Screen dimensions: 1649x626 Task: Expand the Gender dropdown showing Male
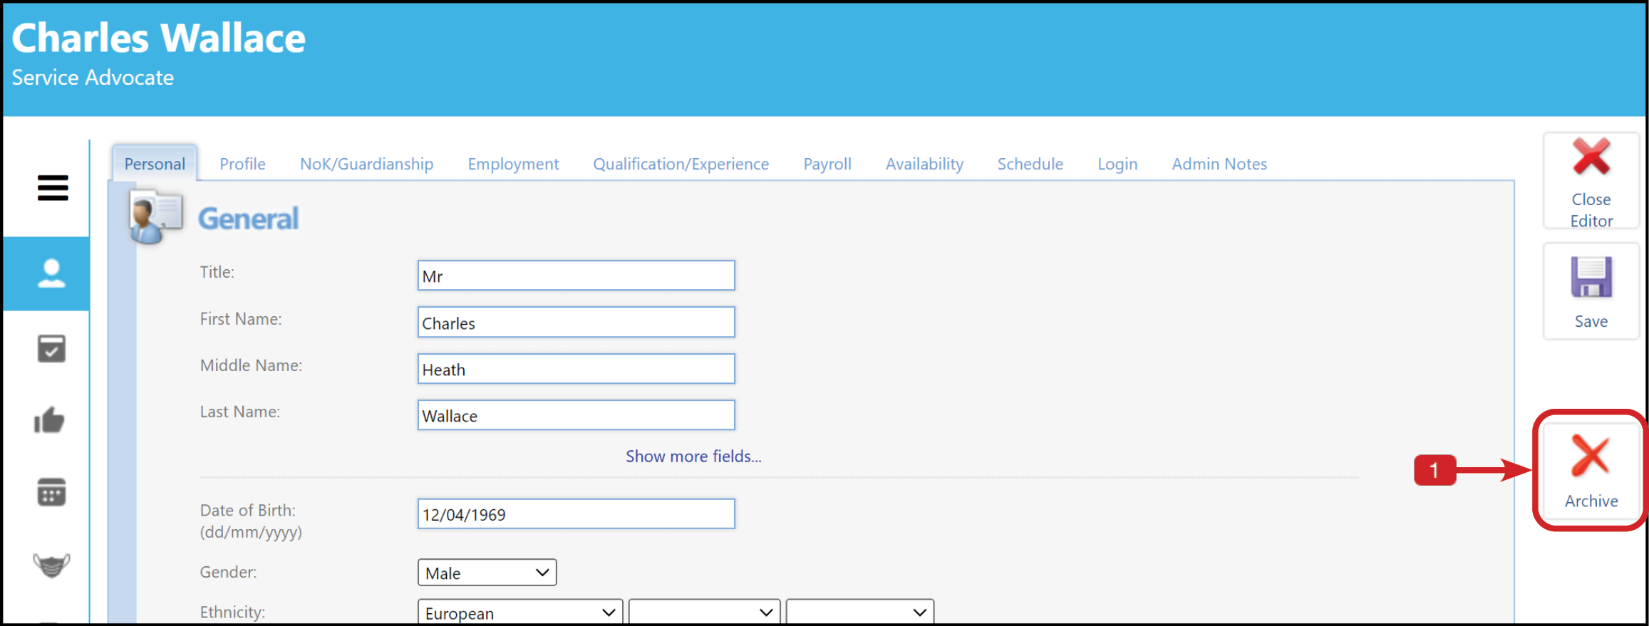tap(487, 573)
